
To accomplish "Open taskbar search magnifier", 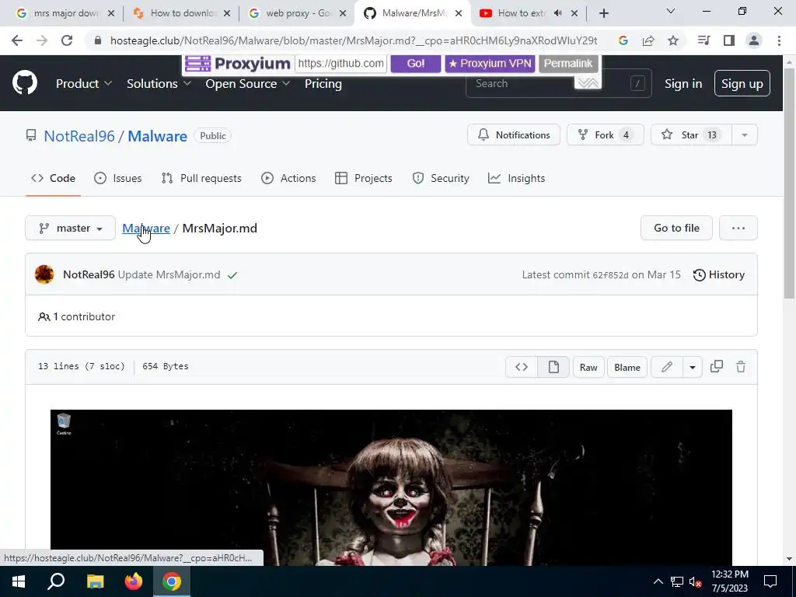I will click(56, 581).
